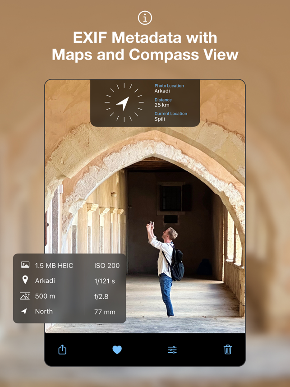Viewport: 290px width, 387px height.
Task: Toggle the favorite heart icon
Action: pyautogui.click(x=117, y=350)
